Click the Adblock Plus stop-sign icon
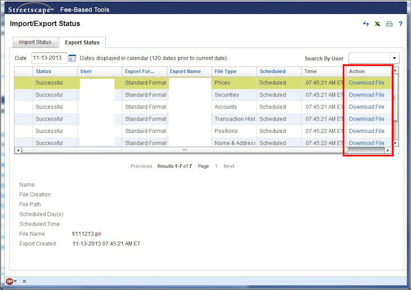The image size is (411, 290). tap(10, 281)
